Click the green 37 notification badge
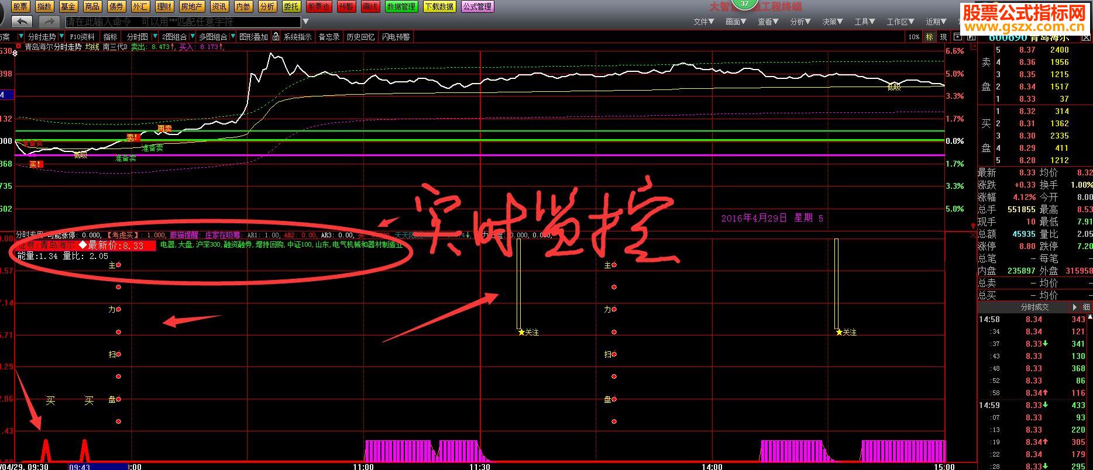The height and width of the screenshot is (470, 1093). [x=744, y=4]
